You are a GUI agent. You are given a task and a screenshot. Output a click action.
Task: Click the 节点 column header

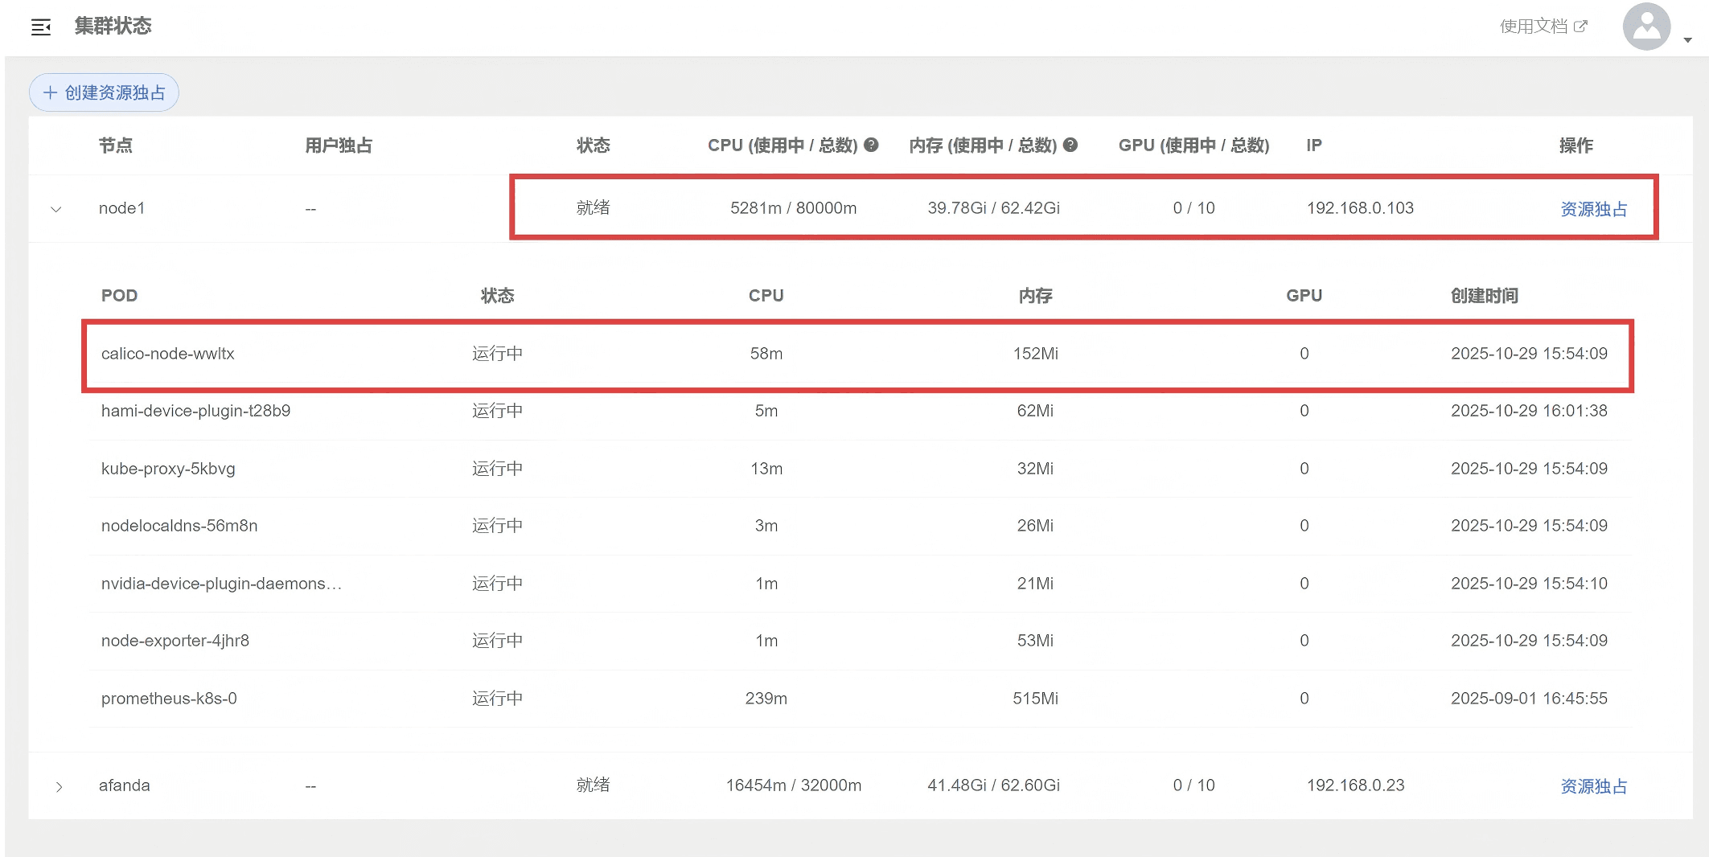(x=115, y=146)
